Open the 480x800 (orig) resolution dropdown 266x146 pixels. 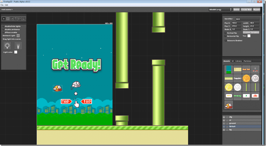(220, 9)
